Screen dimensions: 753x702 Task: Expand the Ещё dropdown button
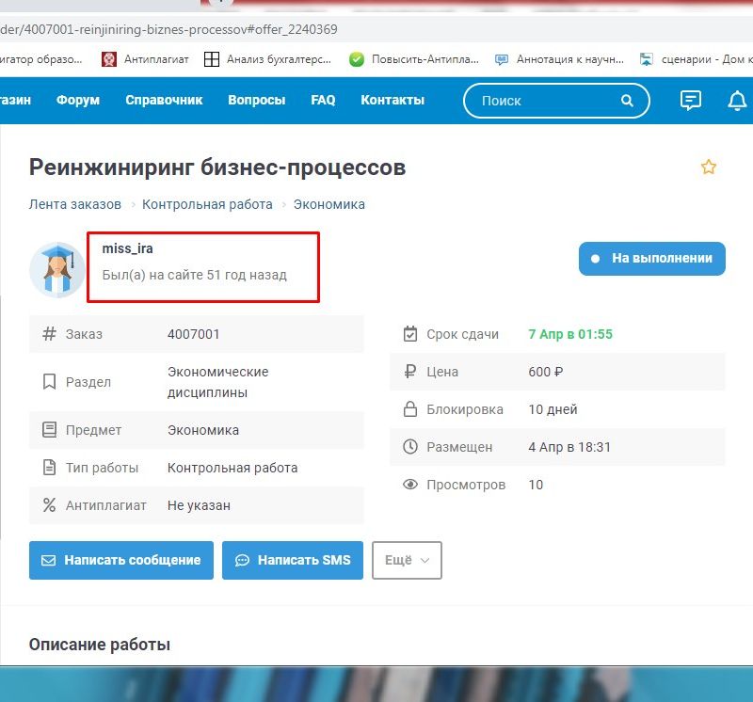tap(407, 560)
